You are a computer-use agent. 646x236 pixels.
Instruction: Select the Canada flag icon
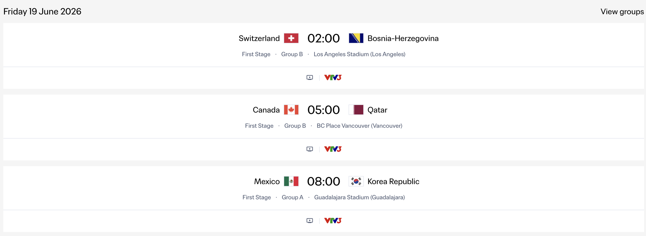pyautogui.click(x=291, y=110)
